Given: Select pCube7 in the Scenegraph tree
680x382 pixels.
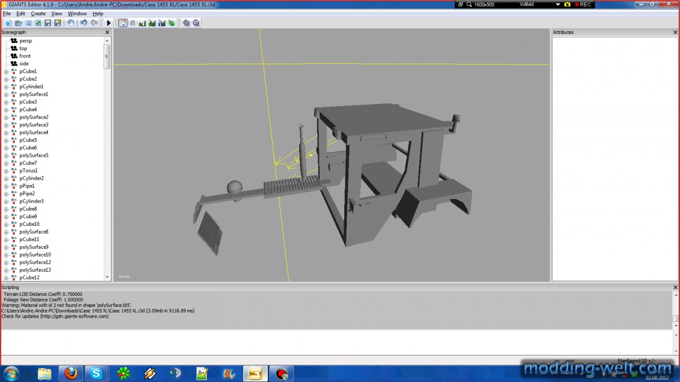Looking at the screenshot, I should coord(28,163).
